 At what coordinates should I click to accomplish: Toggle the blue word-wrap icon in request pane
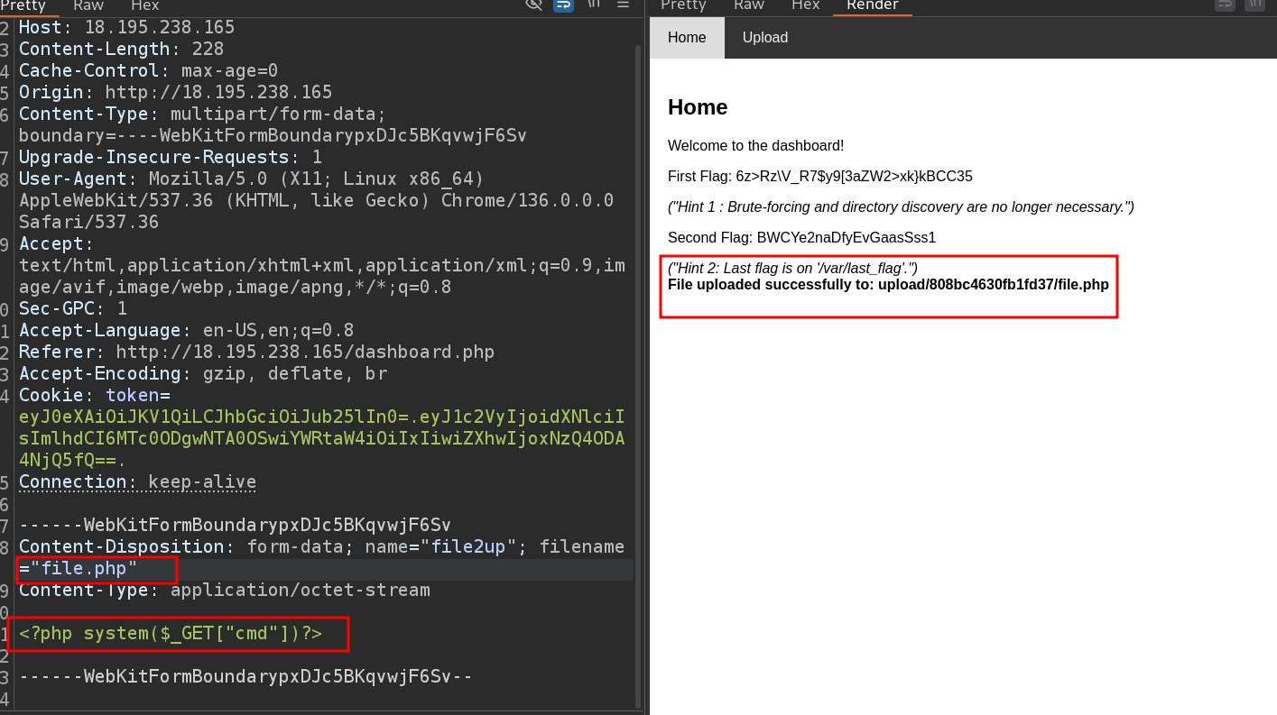563,4
